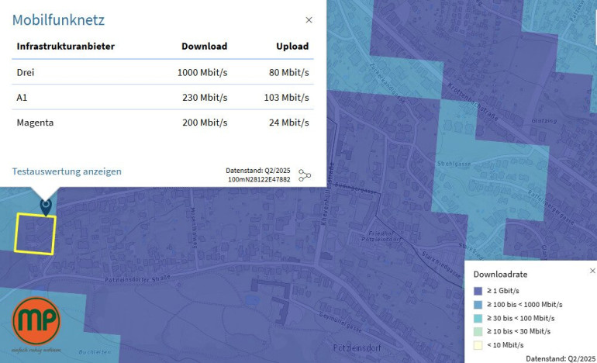The image size is (597, 363).
Task: Click the orange MP logo
Action: click(36, 322)
